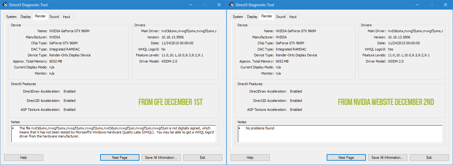453x165 pixels.
Task: Select Render tab in left window
Action: [40, 16]
